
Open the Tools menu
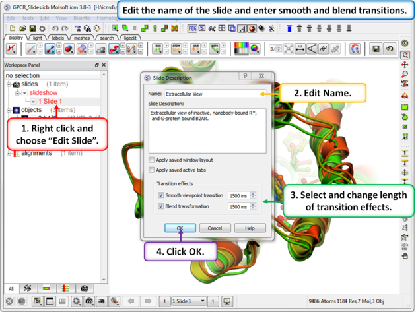(28, 18)
